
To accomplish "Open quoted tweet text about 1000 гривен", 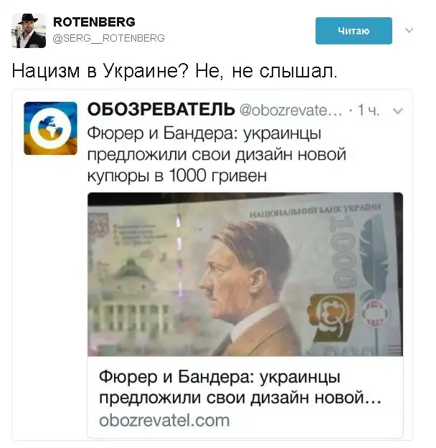I will pos(217,154).
